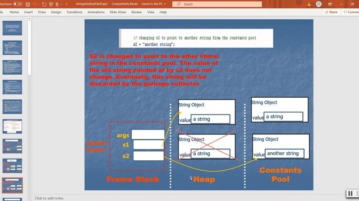
Task: Click the Save icon in title bar
Action: [27, 4]
